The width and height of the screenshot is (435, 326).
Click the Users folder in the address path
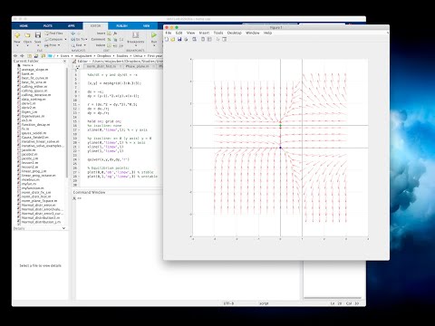(65, 56)
